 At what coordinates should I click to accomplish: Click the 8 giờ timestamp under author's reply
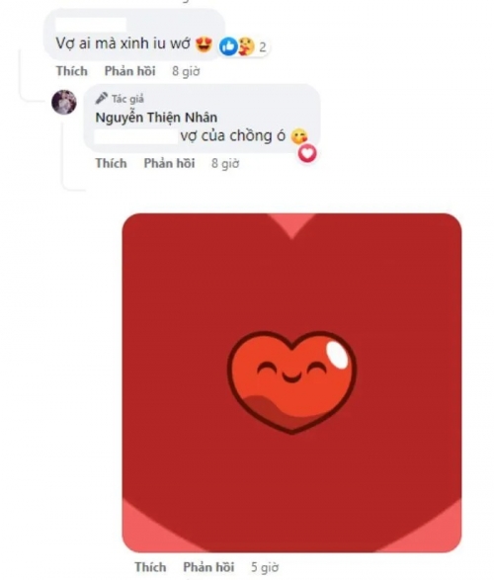coord(225,163)
